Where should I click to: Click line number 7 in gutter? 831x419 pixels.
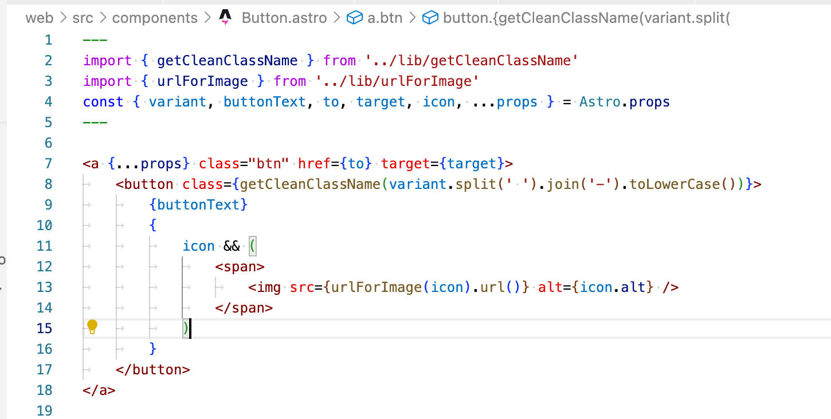(x=48, y=164)
